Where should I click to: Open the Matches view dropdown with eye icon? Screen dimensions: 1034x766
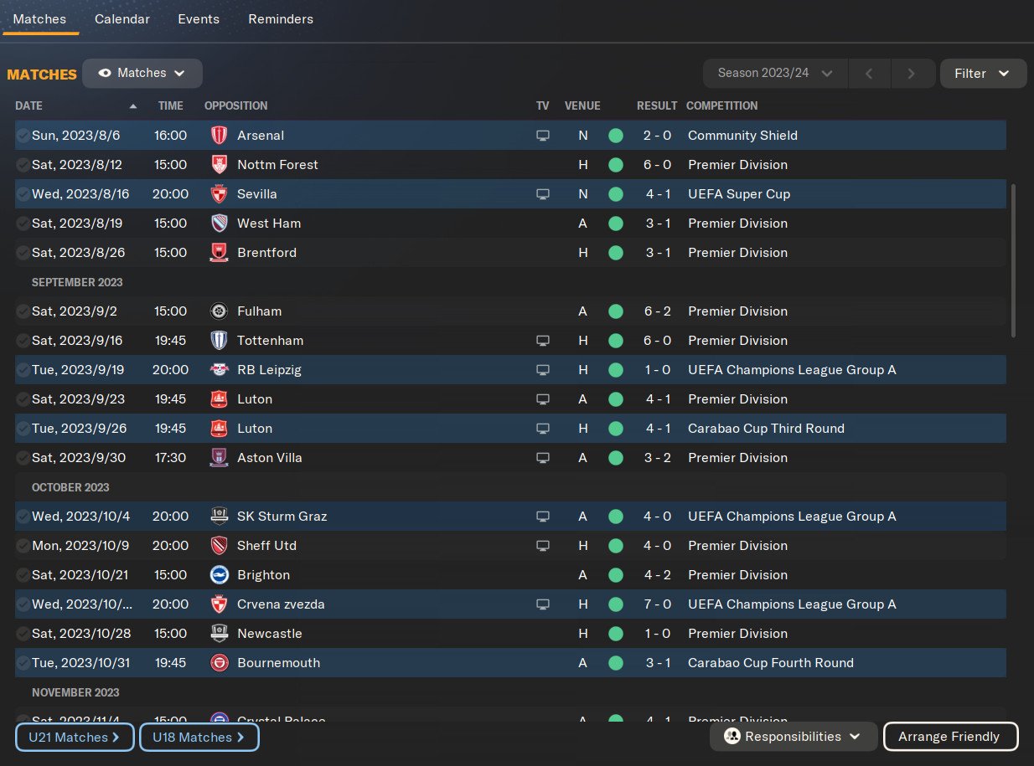(x=142, y=74)
